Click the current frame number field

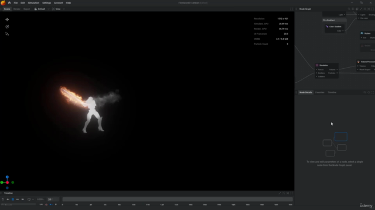[53, 199]
